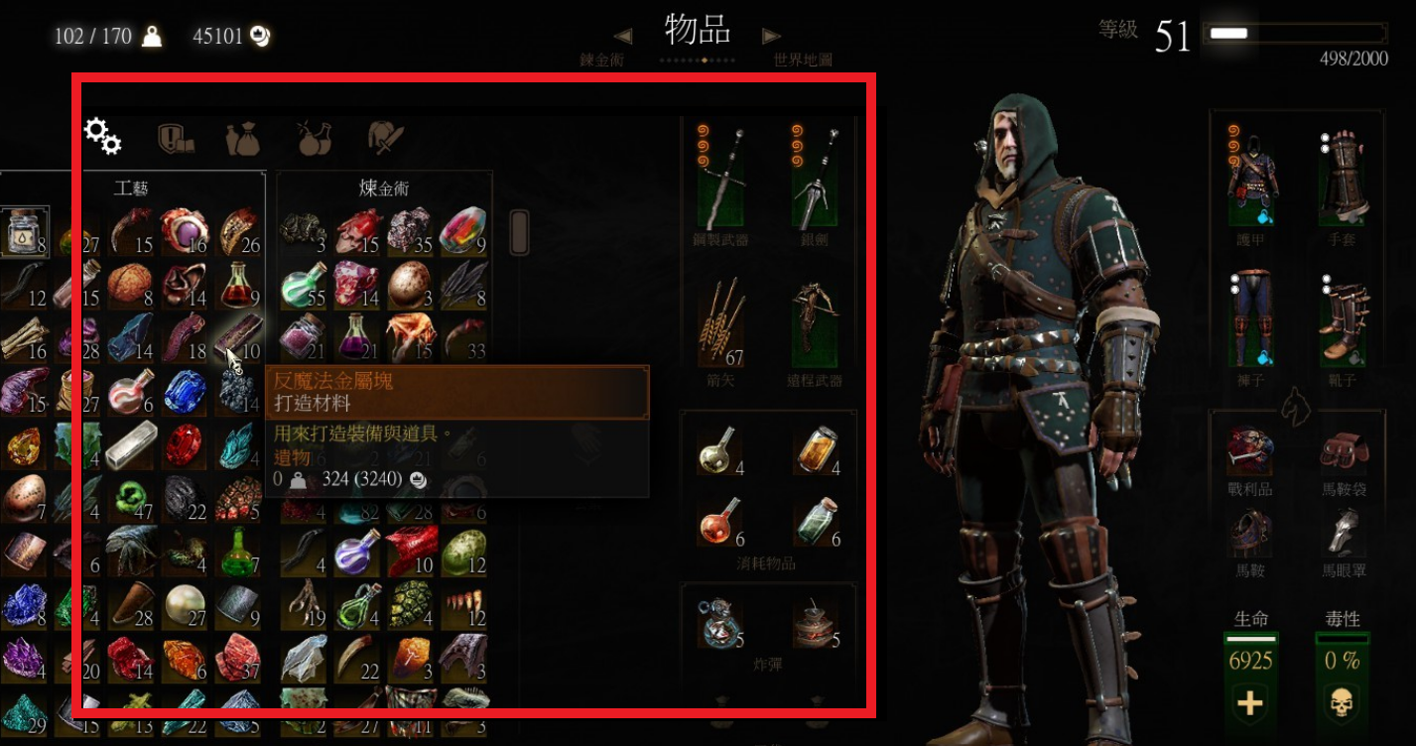Viewport: 1416px width, 746px height.
Task: Click the 生命 health plus button
Action: point(1250,703)
